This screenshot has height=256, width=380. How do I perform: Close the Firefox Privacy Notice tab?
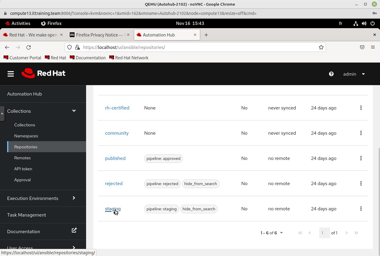pyautogui.click(x=128, y=35)
